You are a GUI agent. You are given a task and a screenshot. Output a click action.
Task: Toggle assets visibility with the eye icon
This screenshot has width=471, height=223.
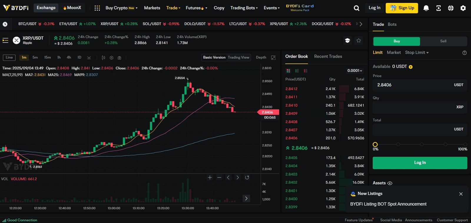click(x=390, y=183)
